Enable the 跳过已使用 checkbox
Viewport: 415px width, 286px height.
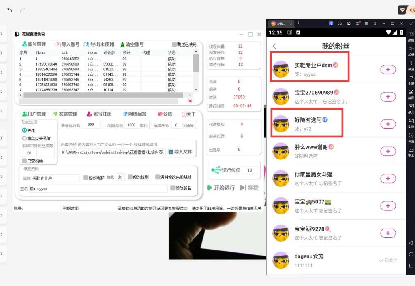[174, 44]
